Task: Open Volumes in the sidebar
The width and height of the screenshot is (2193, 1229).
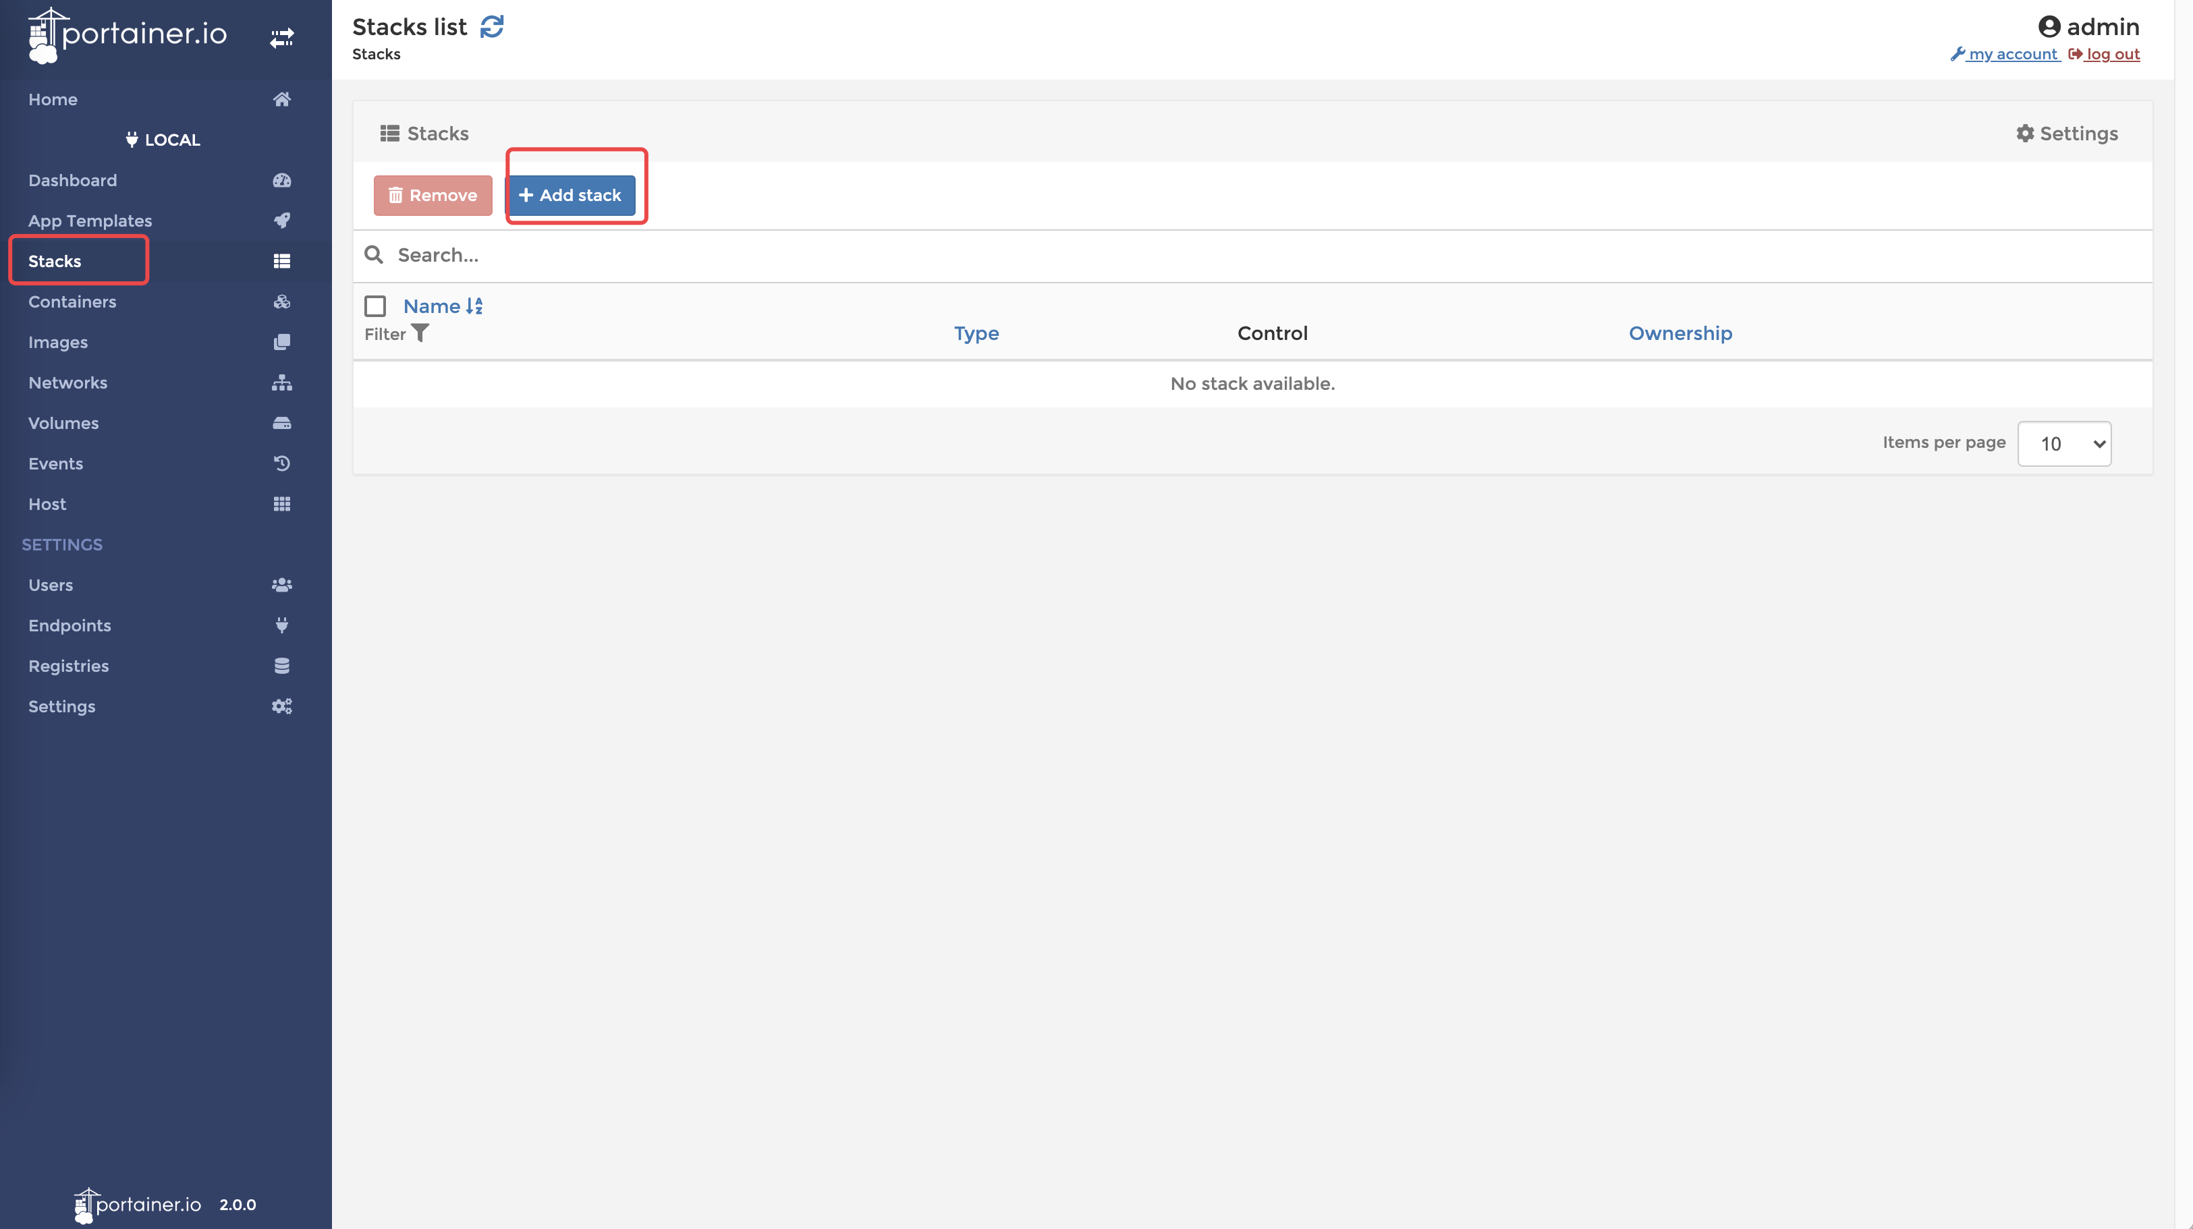Action: (64, 423)
